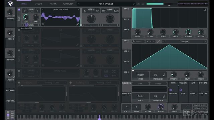Open the MATRIX tab
This screenshot has width=214, height=120.
(53, 4)
